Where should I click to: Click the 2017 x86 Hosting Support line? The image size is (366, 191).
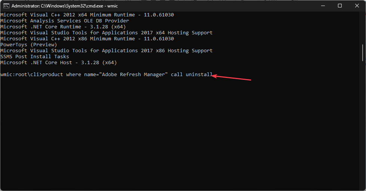pos(107,51)
